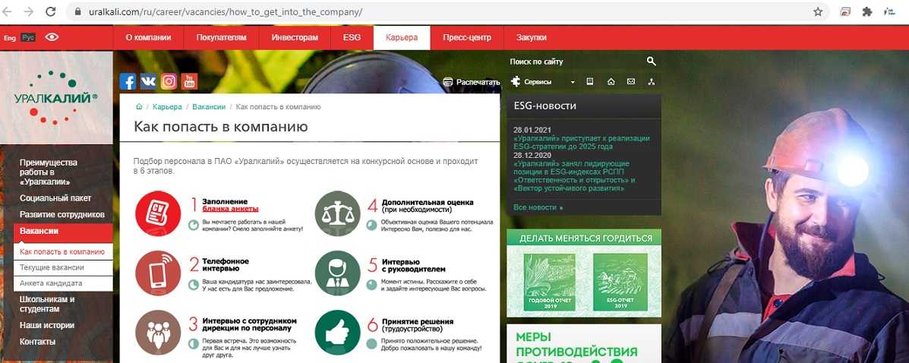909x363 pixels.
Task: Open the Instagram social icon
Action: coord(169,81)
